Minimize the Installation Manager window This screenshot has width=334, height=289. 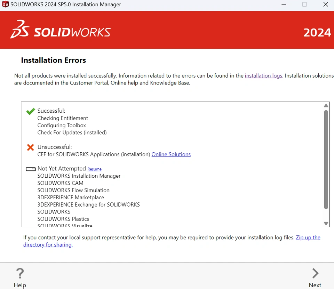coord(284,4)
